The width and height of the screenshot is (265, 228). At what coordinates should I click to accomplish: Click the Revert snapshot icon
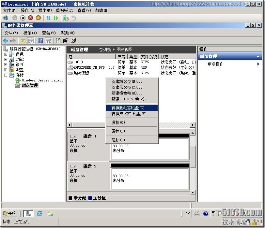[x=74, y=18]
